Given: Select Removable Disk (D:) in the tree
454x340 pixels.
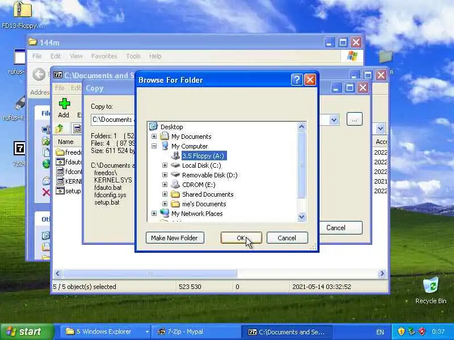Looking at the screenshot, I should tap(209, 175).
